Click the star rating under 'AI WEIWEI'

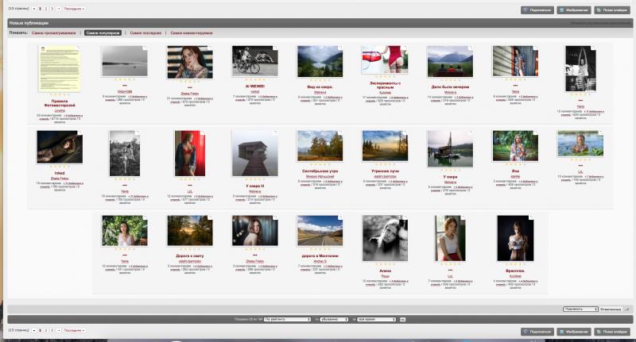pyautogui.click(x=255, y=81)
